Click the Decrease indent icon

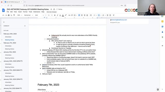(108, 15)
